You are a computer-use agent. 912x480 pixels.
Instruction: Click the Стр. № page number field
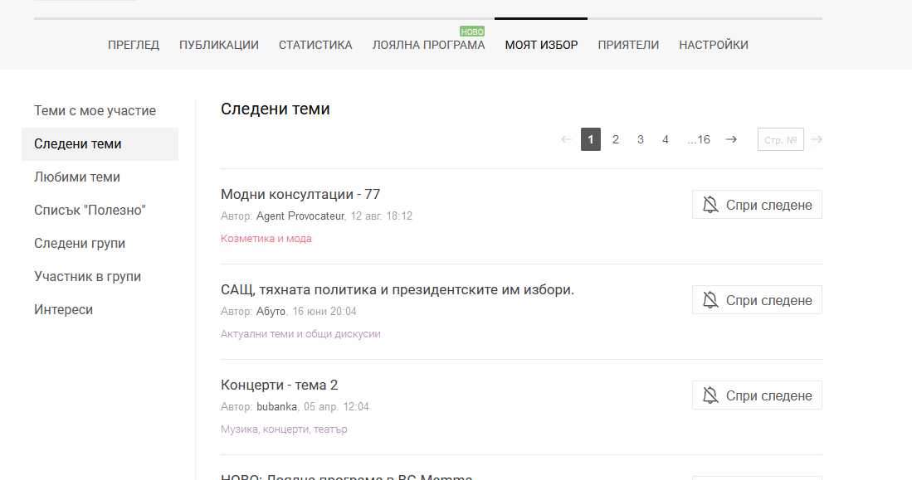click(780, 139)
